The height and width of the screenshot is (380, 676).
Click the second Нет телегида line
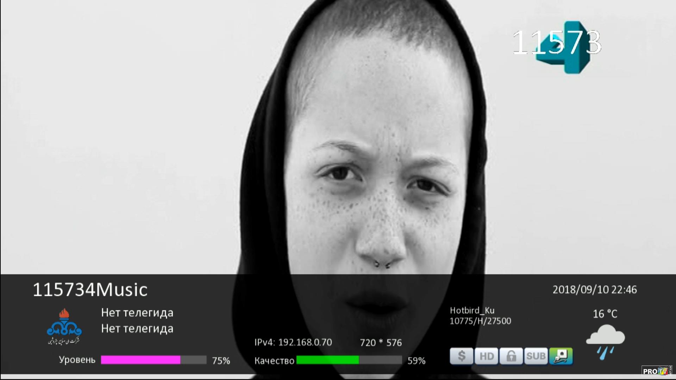pyautogui.click(x=137, y=329)
